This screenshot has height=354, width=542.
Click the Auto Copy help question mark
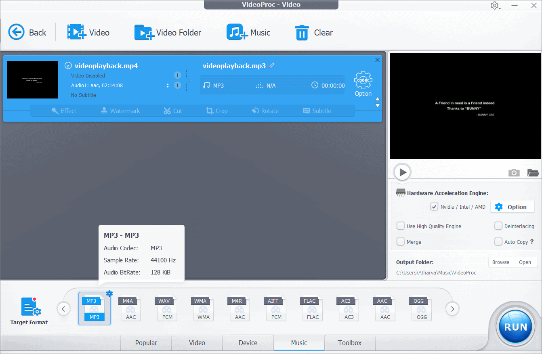532,242
